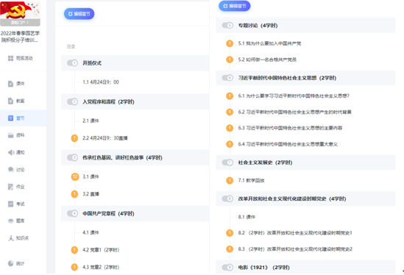Toggle the chapter 7 switch for 社会主义发展史
Viewport: 404px width, 275px height.
[227, 162]
